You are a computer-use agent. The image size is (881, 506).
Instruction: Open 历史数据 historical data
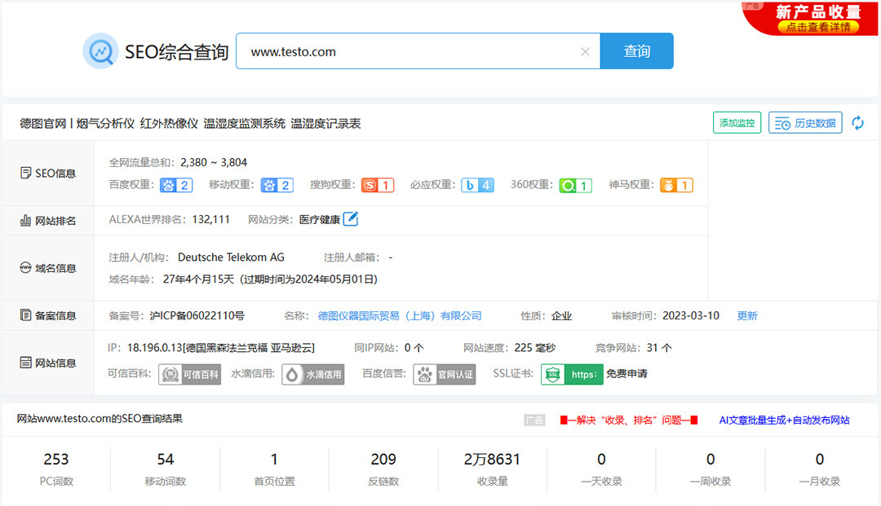pos(805,122)
